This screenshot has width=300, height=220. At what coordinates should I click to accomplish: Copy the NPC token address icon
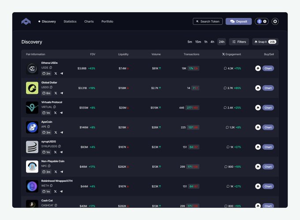(49, 166)
